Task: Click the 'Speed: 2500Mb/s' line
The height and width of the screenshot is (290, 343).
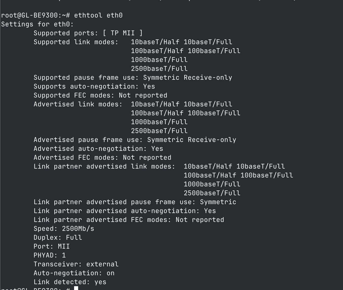Action: 64,229
